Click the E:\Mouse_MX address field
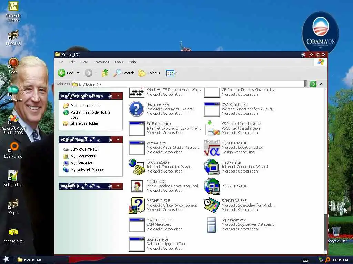 point(188,84)
